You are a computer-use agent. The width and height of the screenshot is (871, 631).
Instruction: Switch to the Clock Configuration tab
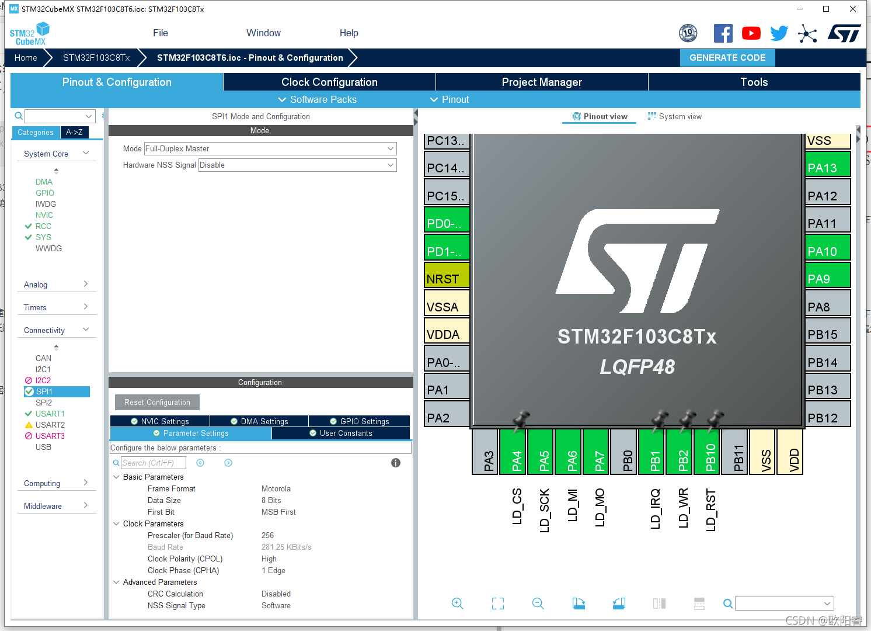[x=329, y=82]
